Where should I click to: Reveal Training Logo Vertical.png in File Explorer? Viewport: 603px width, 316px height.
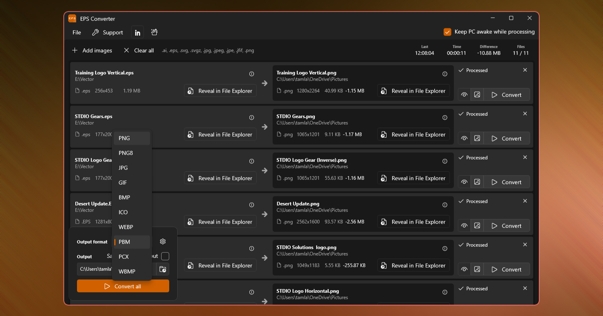[413, 91]
